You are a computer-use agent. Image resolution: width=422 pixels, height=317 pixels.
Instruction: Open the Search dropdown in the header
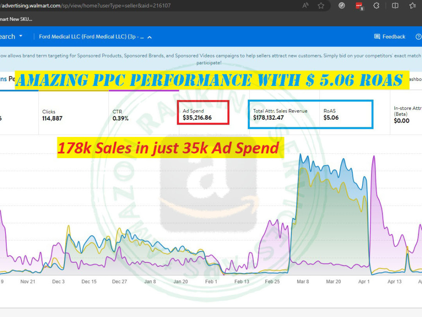(x=11, y=37)
